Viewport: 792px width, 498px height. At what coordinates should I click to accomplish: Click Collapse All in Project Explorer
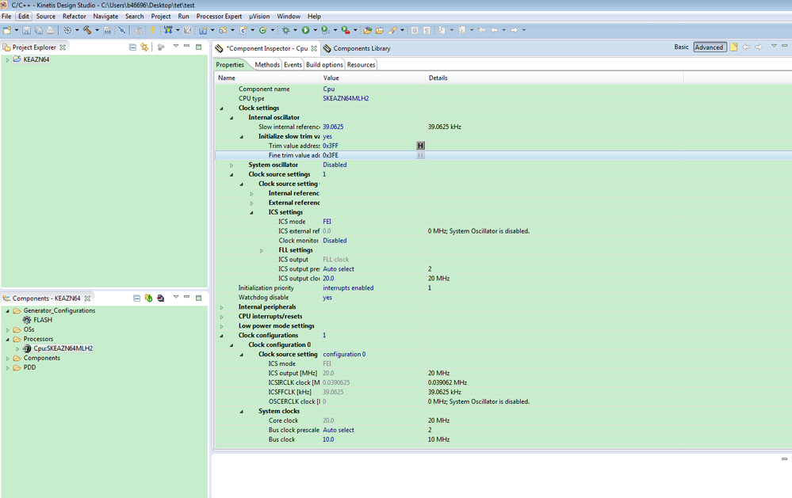[132, 47]
